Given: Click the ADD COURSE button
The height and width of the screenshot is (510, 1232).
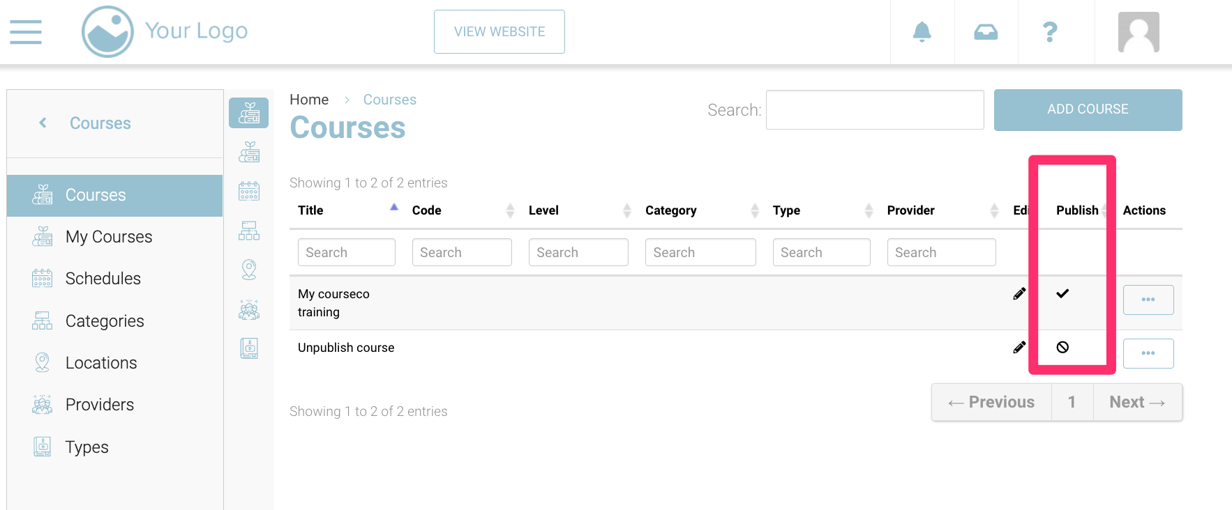Looking at the screenshot, I should tap(1087, 109).
